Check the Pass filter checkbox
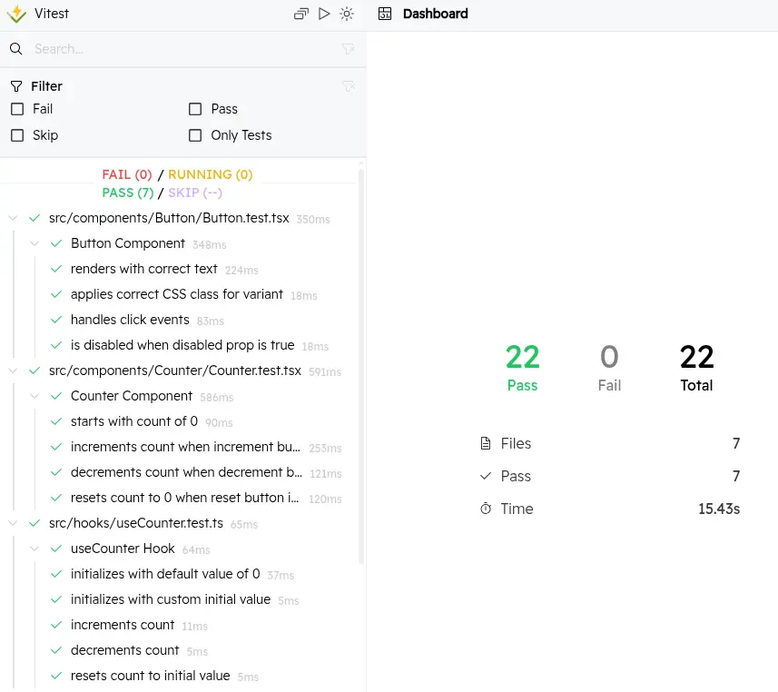Viewport: 778px width, 692px height. 195,109
